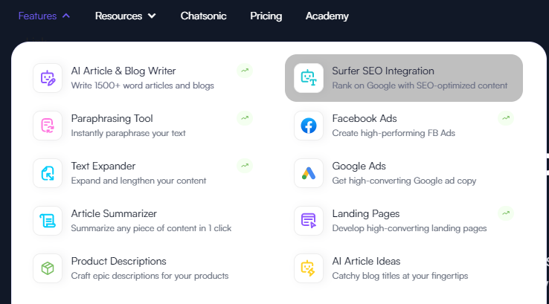Click the Article Summarizer scroll icon
The image size is (549, 304).
[48, 221]
